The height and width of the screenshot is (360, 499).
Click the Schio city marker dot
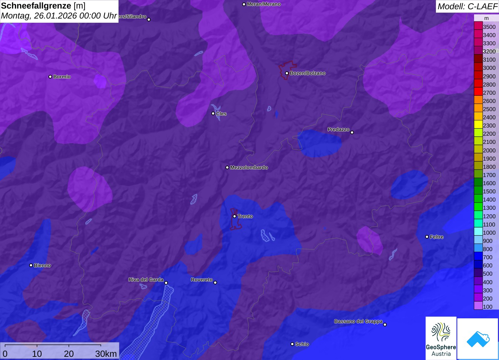(x=292, y=344)
